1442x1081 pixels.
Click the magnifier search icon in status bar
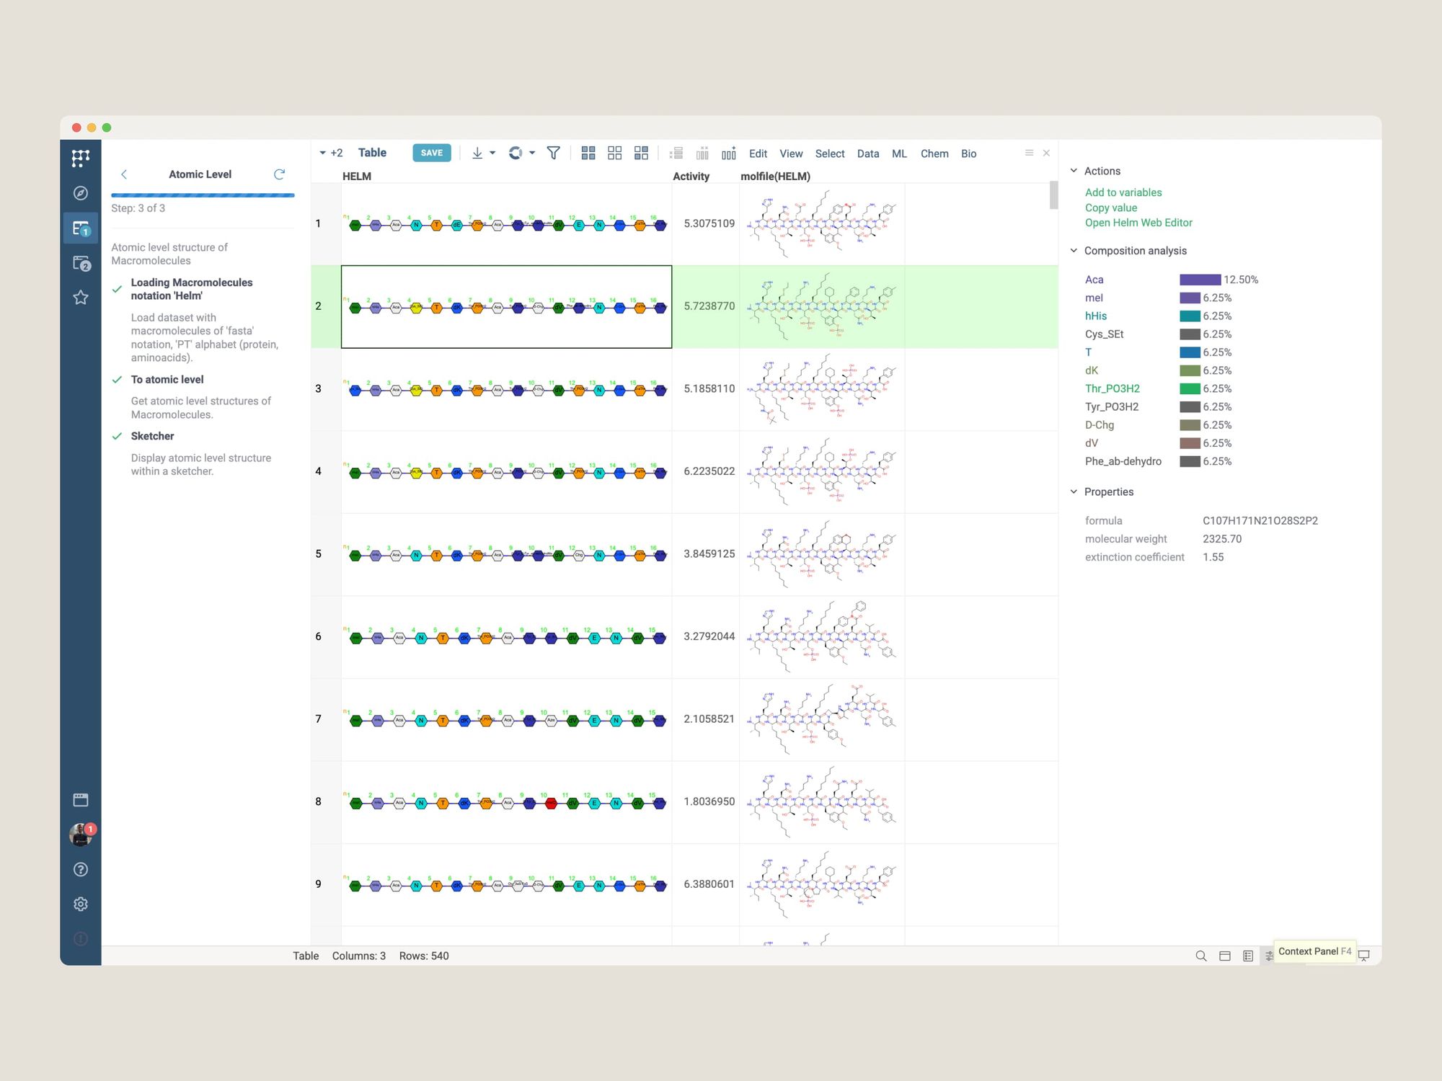pyautogui.click(x=1200, y=956)
